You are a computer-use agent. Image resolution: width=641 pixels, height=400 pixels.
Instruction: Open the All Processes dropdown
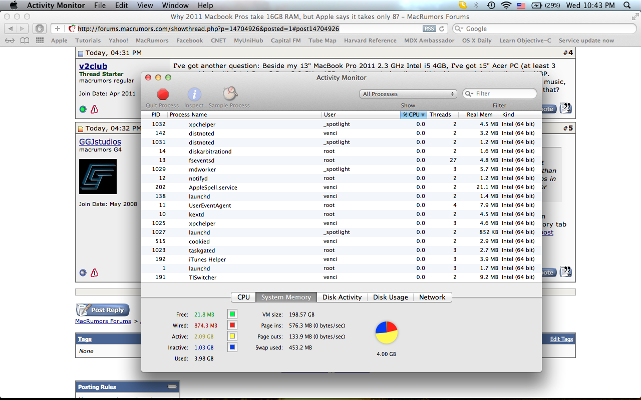(x=408, y=94)
